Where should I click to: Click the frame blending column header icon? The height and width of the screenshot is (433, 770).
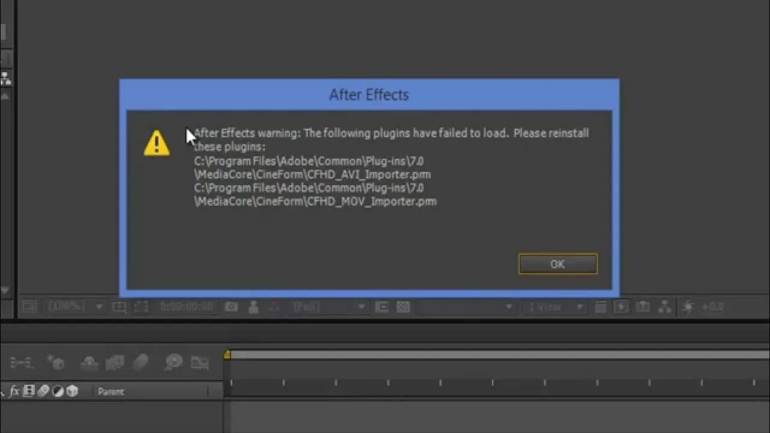pos(28,392)
